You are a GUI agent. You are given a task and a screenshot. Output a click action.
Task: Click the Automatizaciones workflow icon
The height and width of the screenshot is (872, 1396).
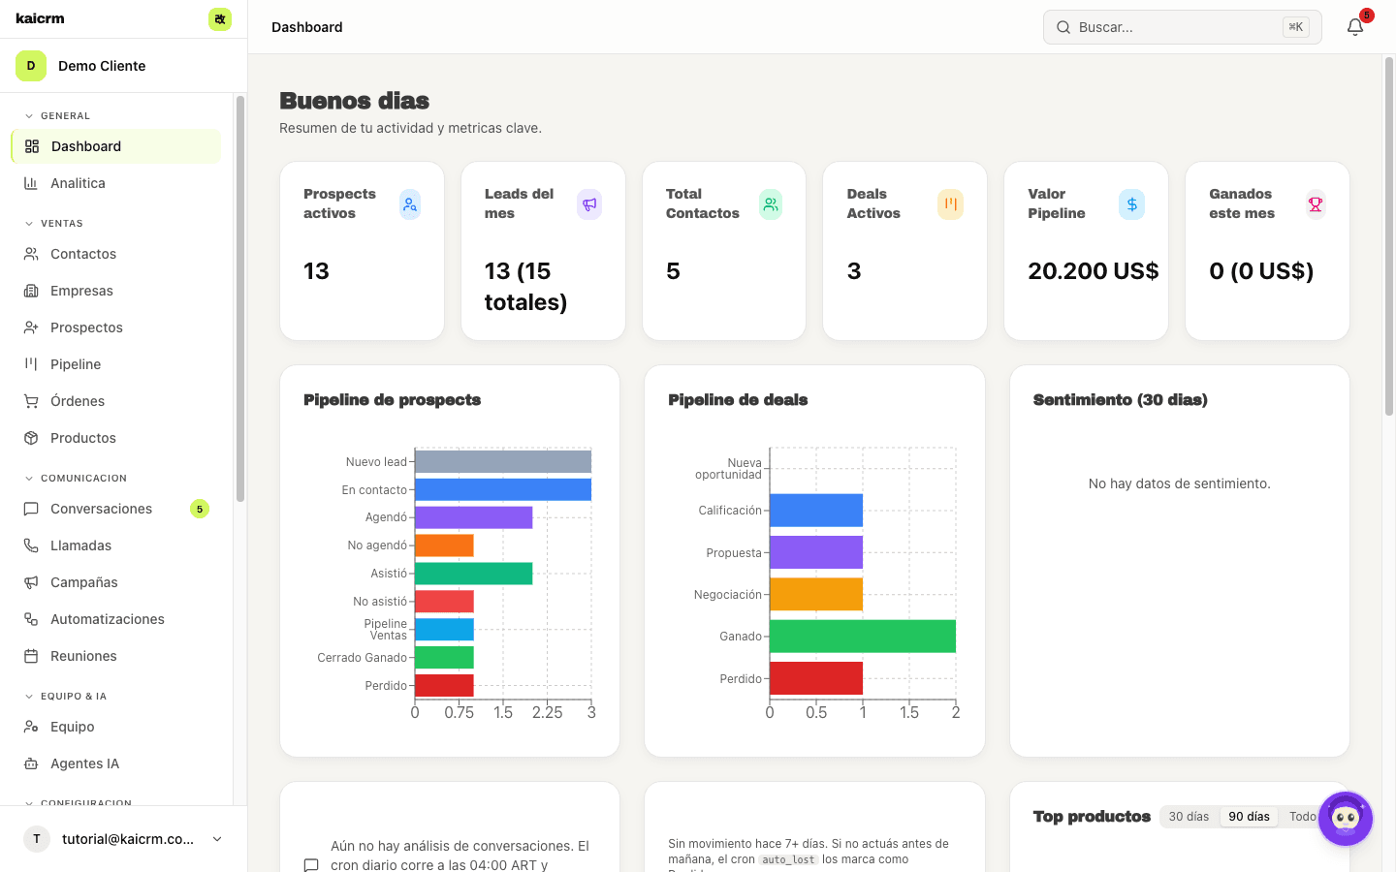pyautogui.click(x=31, y=619)
